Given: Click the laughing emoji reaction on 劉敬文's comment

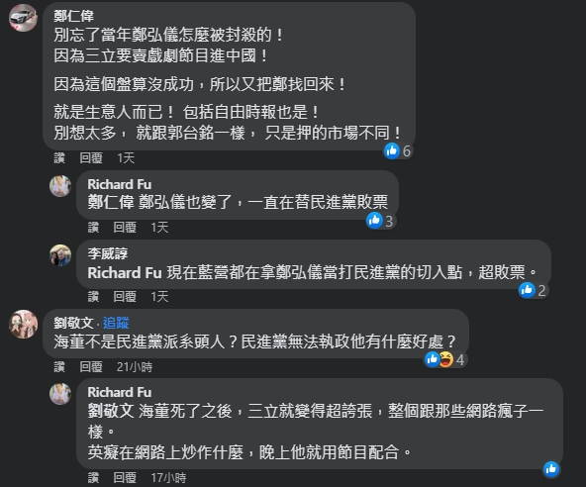Looking at the screenshot, I should 445,359.
